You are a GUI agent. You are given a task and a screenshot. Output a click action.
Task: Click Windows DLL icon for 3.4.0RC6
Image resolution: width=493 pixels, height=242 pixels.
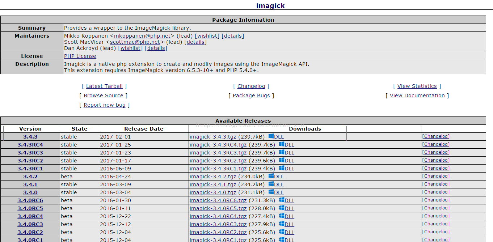pos(281,200)
